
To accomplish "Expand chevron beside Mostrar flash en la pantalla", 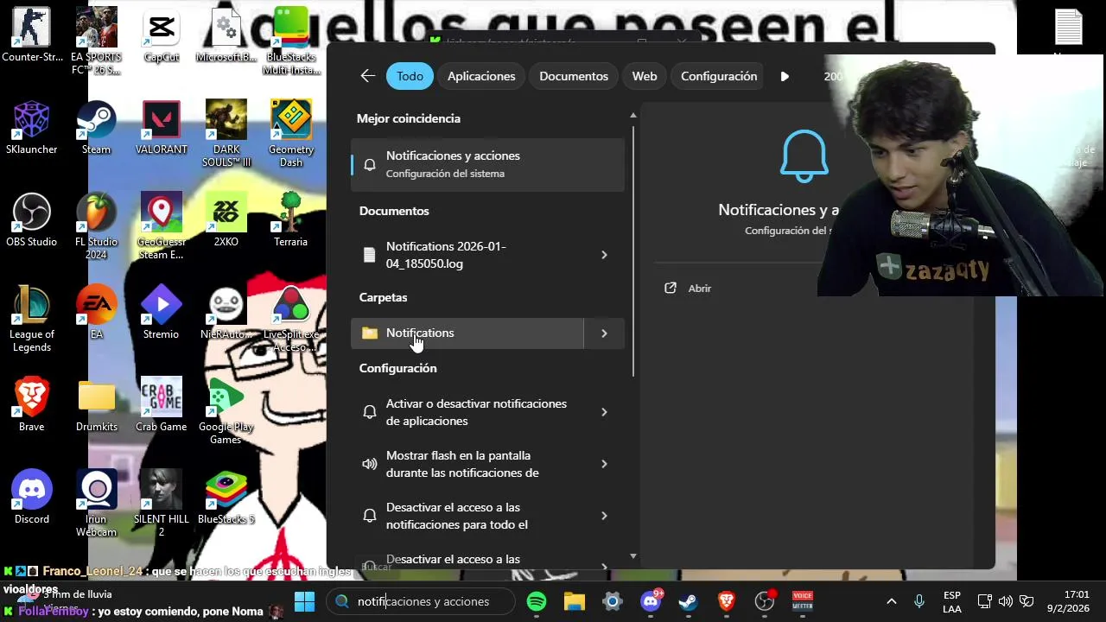I will [x=604, y=464].
